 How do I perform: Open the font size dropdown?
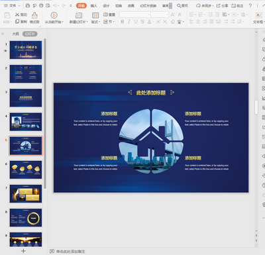click(167, 15)
